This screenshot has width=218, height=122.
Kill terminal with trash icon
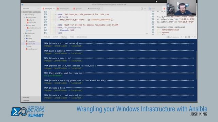click(189, 37)
